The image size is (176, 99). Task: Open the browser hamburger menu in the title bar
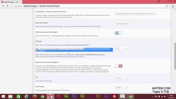(159, 1)
